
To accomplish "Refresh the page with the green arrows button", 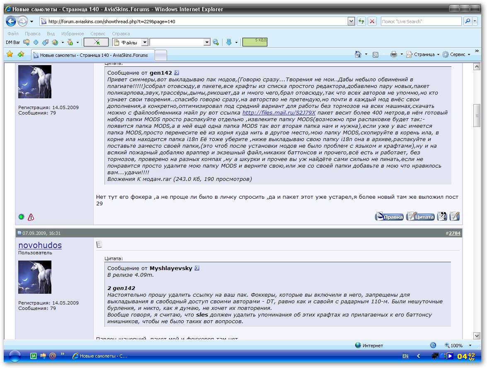I will pyautogui.click(x=361, y=22).
